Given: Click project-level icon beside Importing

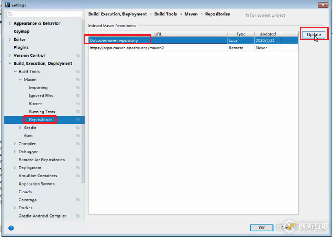Looking at the screenshot, I should (78, 87).
